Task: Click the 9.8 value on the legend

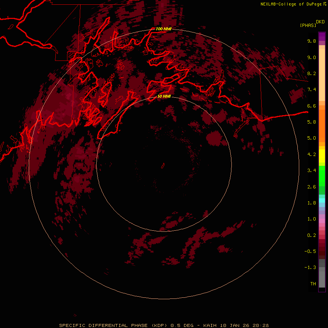Action: (312, 41)
